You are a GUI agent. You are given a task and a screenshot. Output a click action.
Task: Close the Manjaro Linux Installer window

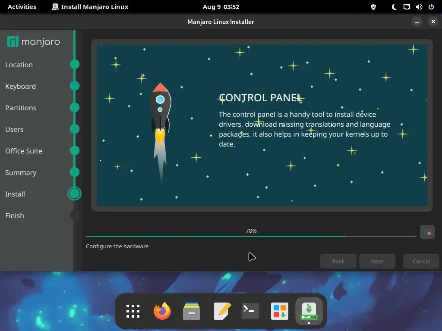pyautogui.click(x=433, y=22)
